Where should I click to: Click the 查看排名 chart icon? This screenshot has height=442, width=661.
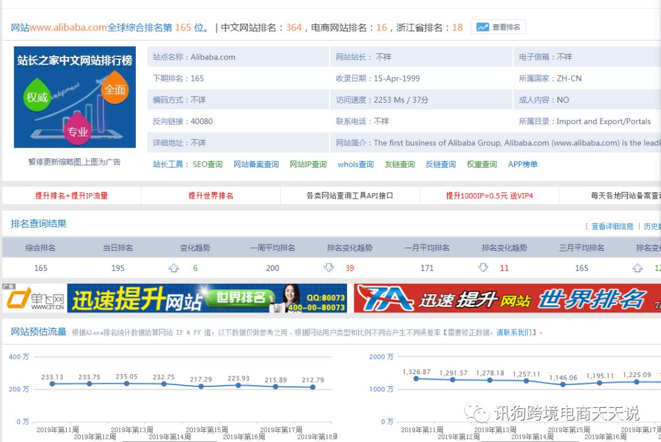(x=482, y=28)
